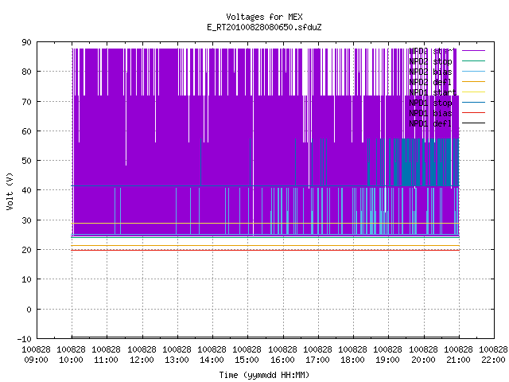Click the x-axis time label '11:00'
This screenshot has width=509, height=382.
click(x=106, y=361)
